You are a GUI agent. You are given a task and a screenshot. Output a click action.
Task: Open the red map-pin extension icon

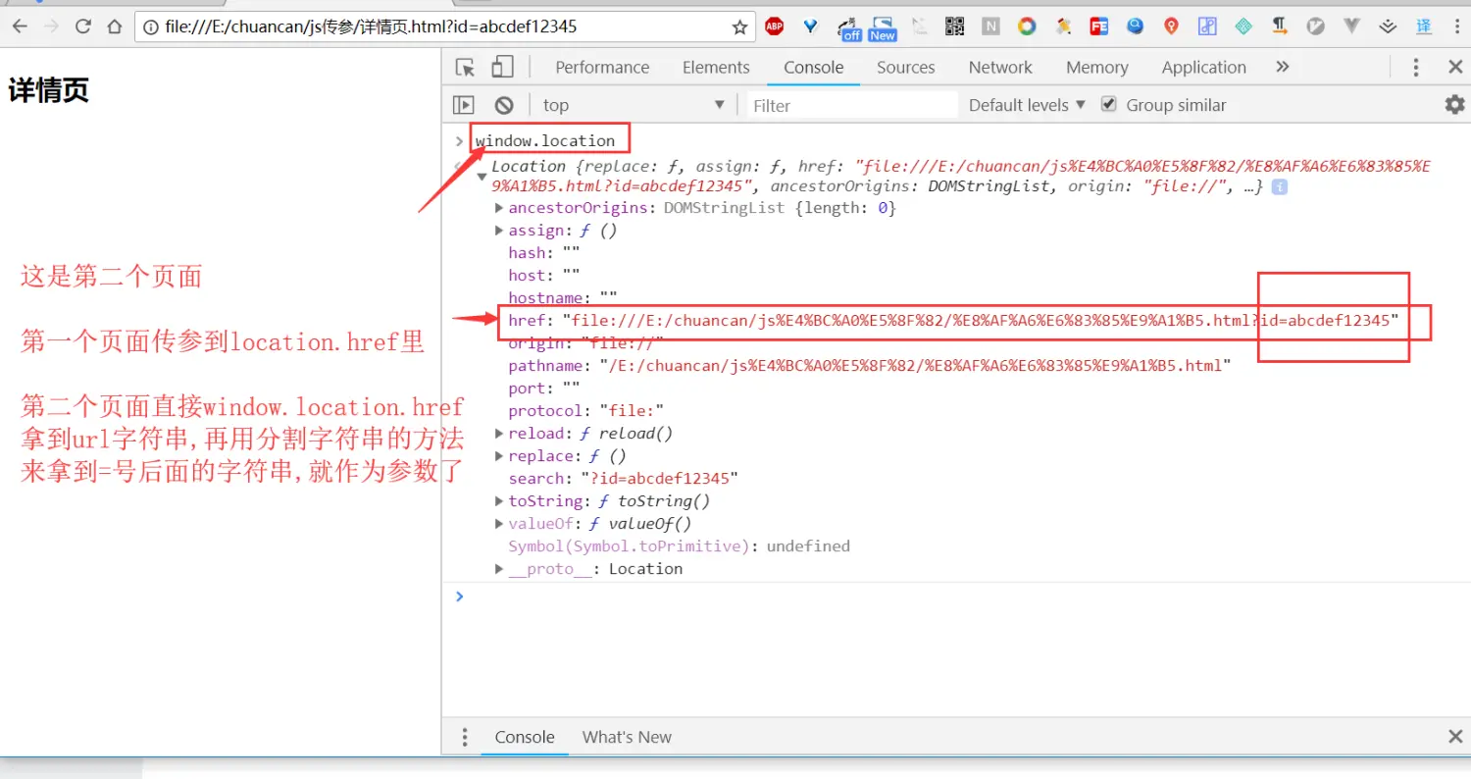(x=1171, y=26)
